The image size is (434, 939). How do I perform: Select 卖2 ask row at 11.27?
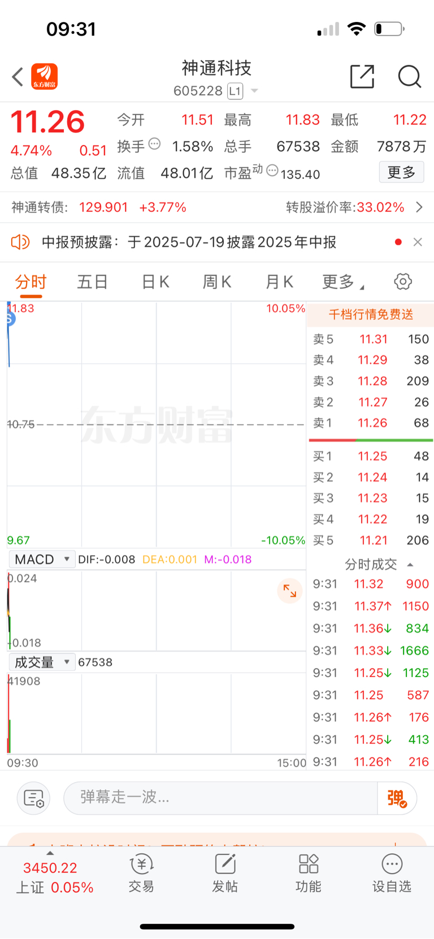tap(371, 402)
